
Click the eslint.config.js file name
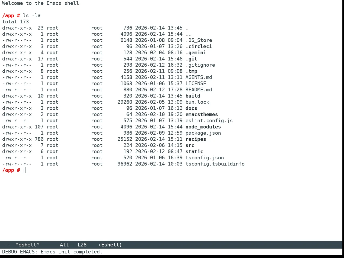point(209,121)
